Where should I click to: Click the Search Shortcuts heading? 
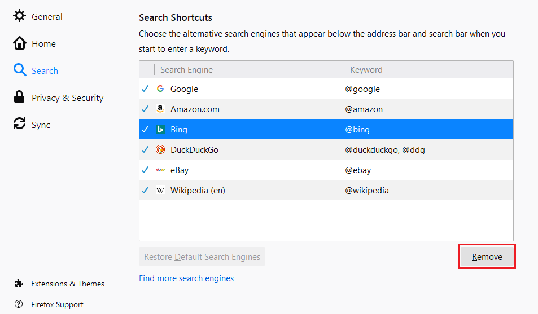click(176, 17)
